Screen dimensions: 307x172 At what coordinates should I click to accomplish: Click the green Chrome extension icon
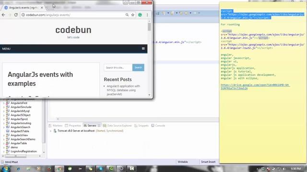point(140,15)
